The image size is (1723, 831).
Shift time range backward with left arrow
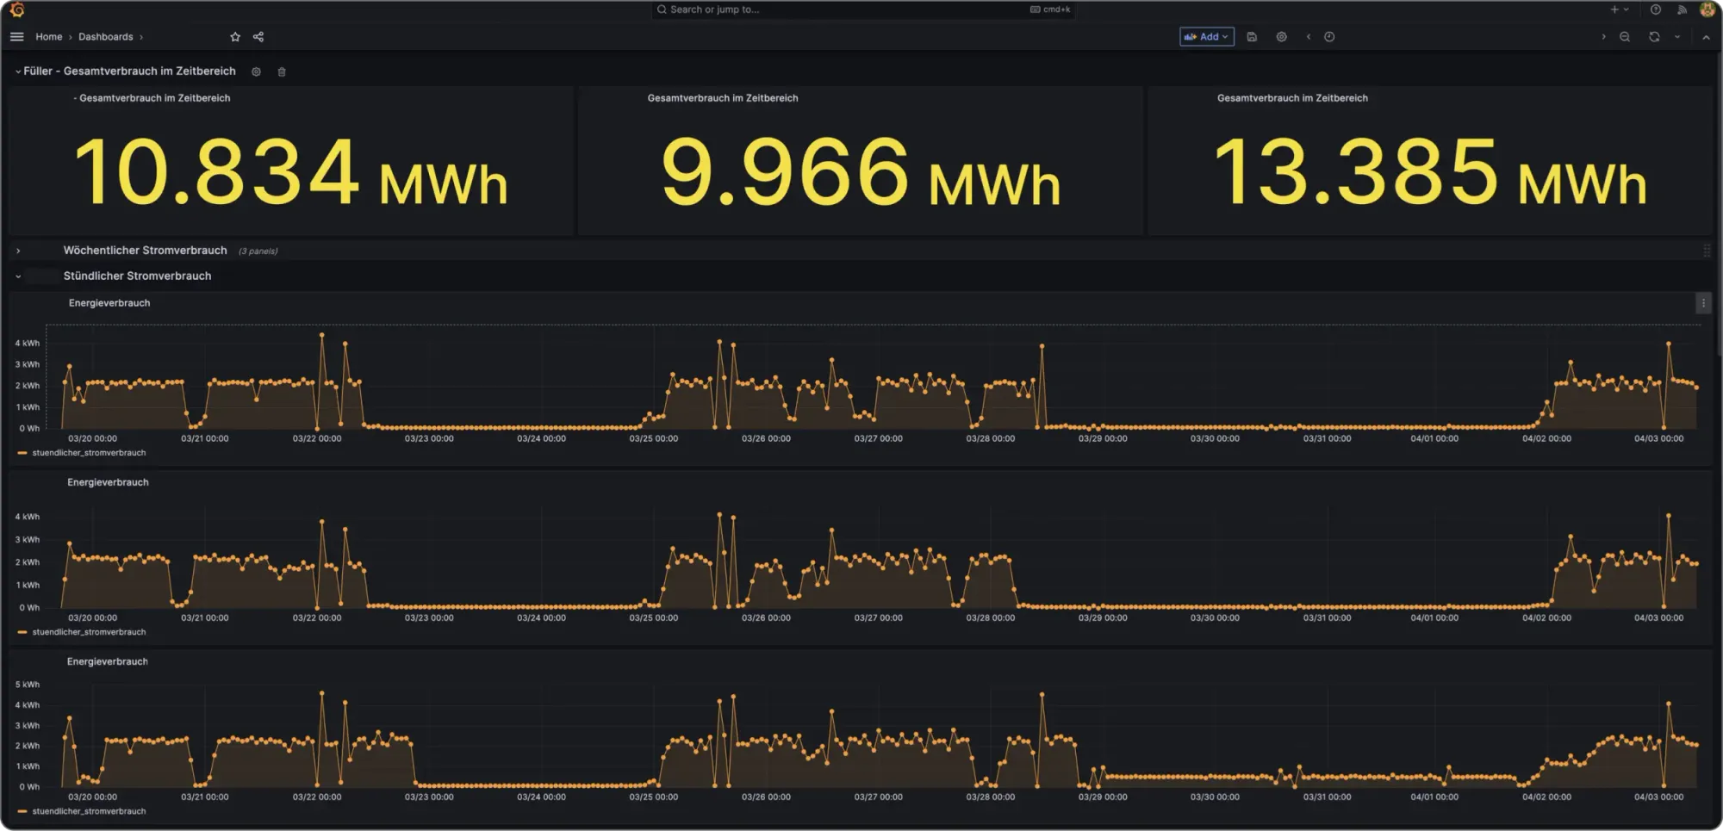coord(1309,37)
